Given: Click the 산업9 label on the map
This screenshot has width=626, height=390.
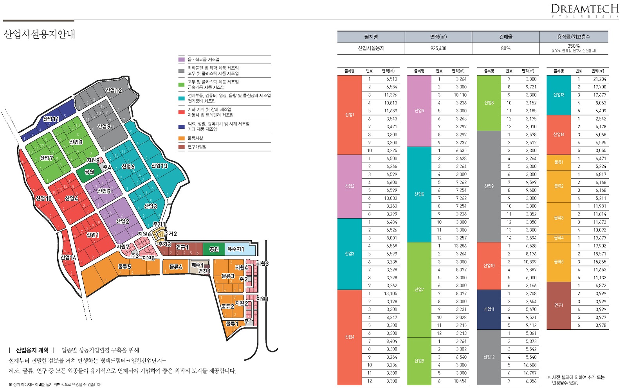Looking at the screenshot, I should point(104,126).
